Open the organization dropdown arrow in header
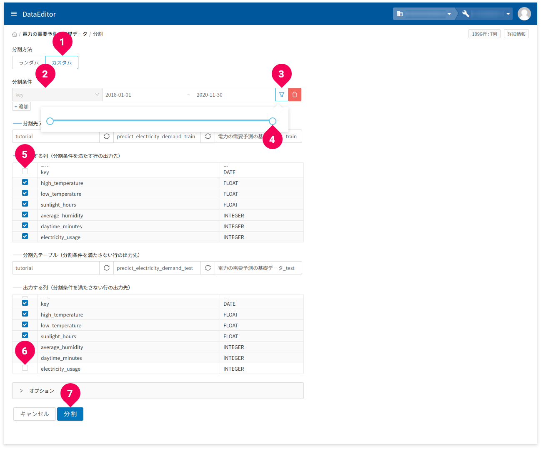541x449 pixels. pos(449,14)
